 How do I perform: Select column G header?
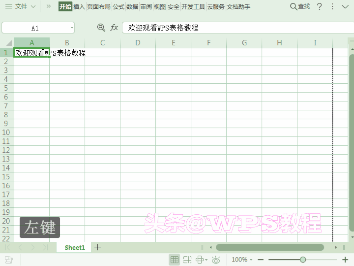[x=244, y=42]
